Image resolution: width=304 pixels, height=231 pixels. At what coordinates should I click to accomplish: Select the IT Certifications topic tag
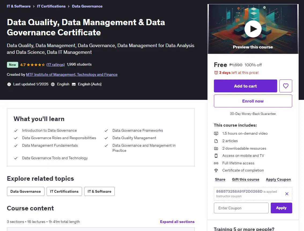point(64,191)
